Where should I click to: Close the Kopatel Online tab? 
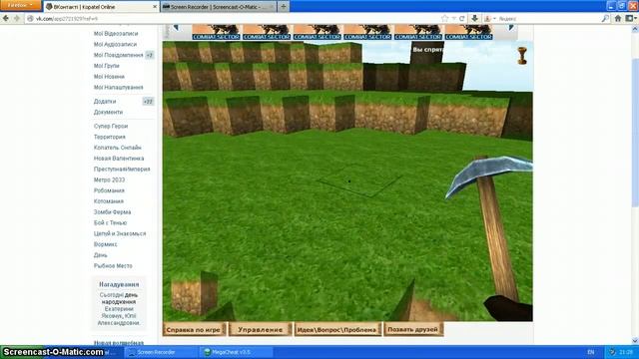pyautogui.click(x=155, y=7)
